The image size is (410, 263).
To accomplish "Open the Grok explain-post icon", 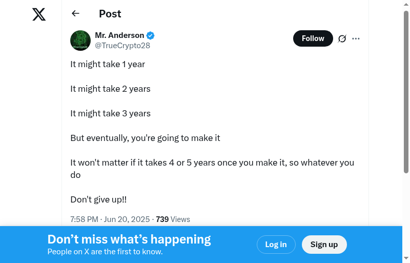I will point(342,38).
